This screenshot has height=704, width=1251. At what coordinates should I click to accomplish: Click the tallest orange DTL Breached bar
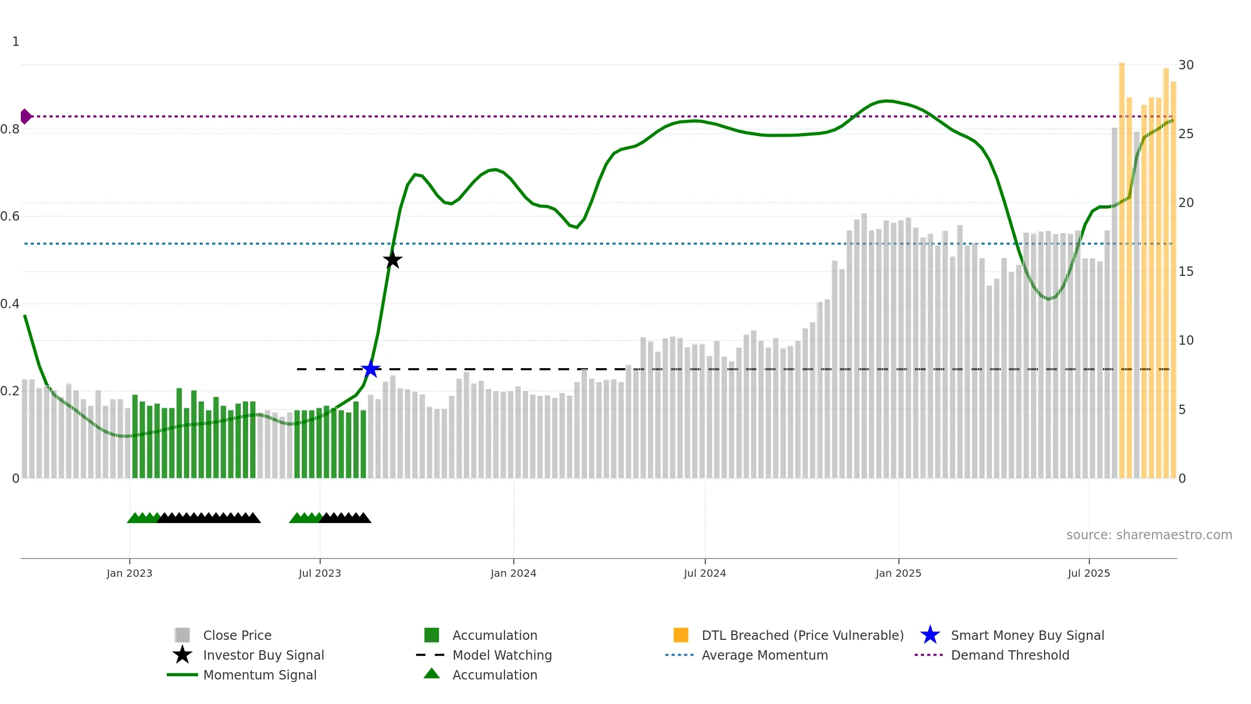[1122, 270]
